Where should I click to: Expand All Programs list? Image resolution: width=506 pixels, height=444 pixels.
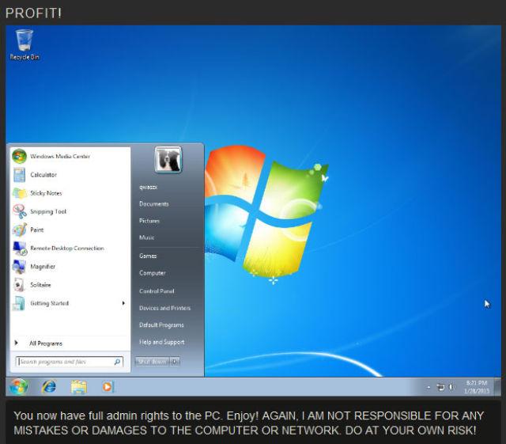click(45, 343)
